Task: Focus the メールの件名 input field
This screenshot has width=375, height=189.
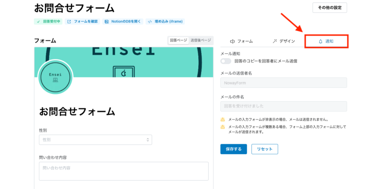Action: pyautogui.click(x=284, y=106)
